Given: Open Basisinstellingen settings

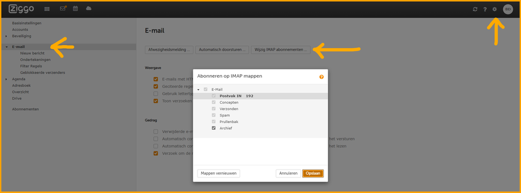Looking at the screenshot, I should pos(27,23).
